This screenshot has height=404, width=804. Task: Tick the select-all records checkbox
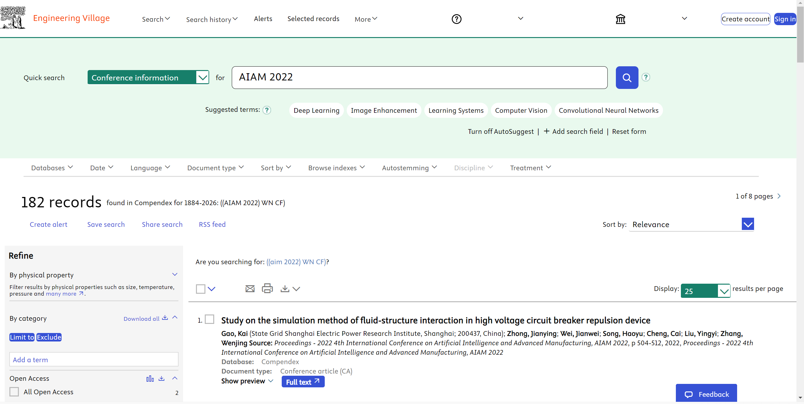pyautogui.click(x=200, y=289)
